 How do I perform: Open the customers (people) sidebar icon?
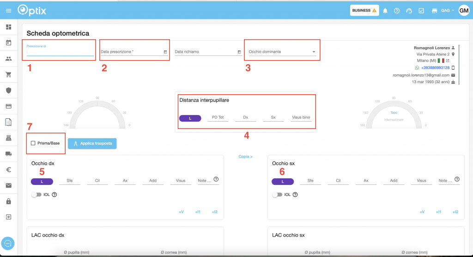pos(8,59)
